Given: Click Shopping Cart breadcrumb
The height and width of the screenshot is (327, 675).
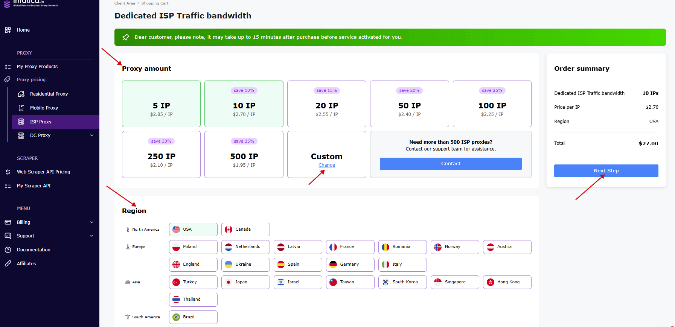Looking at the screenshot, I should click(155, 3).
